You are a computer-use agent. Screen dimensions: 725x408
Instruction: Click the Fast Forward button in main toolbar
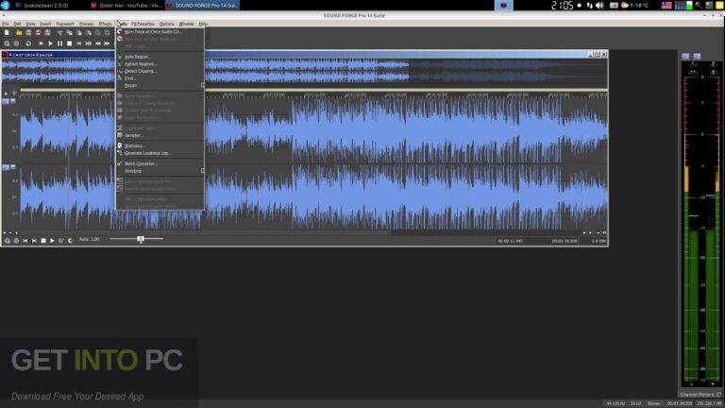pyautogui.click(x=108, y=43)
